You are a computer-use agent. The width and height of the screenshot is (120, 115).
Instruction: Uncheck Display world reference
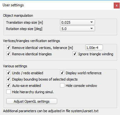tap(62, 73)
